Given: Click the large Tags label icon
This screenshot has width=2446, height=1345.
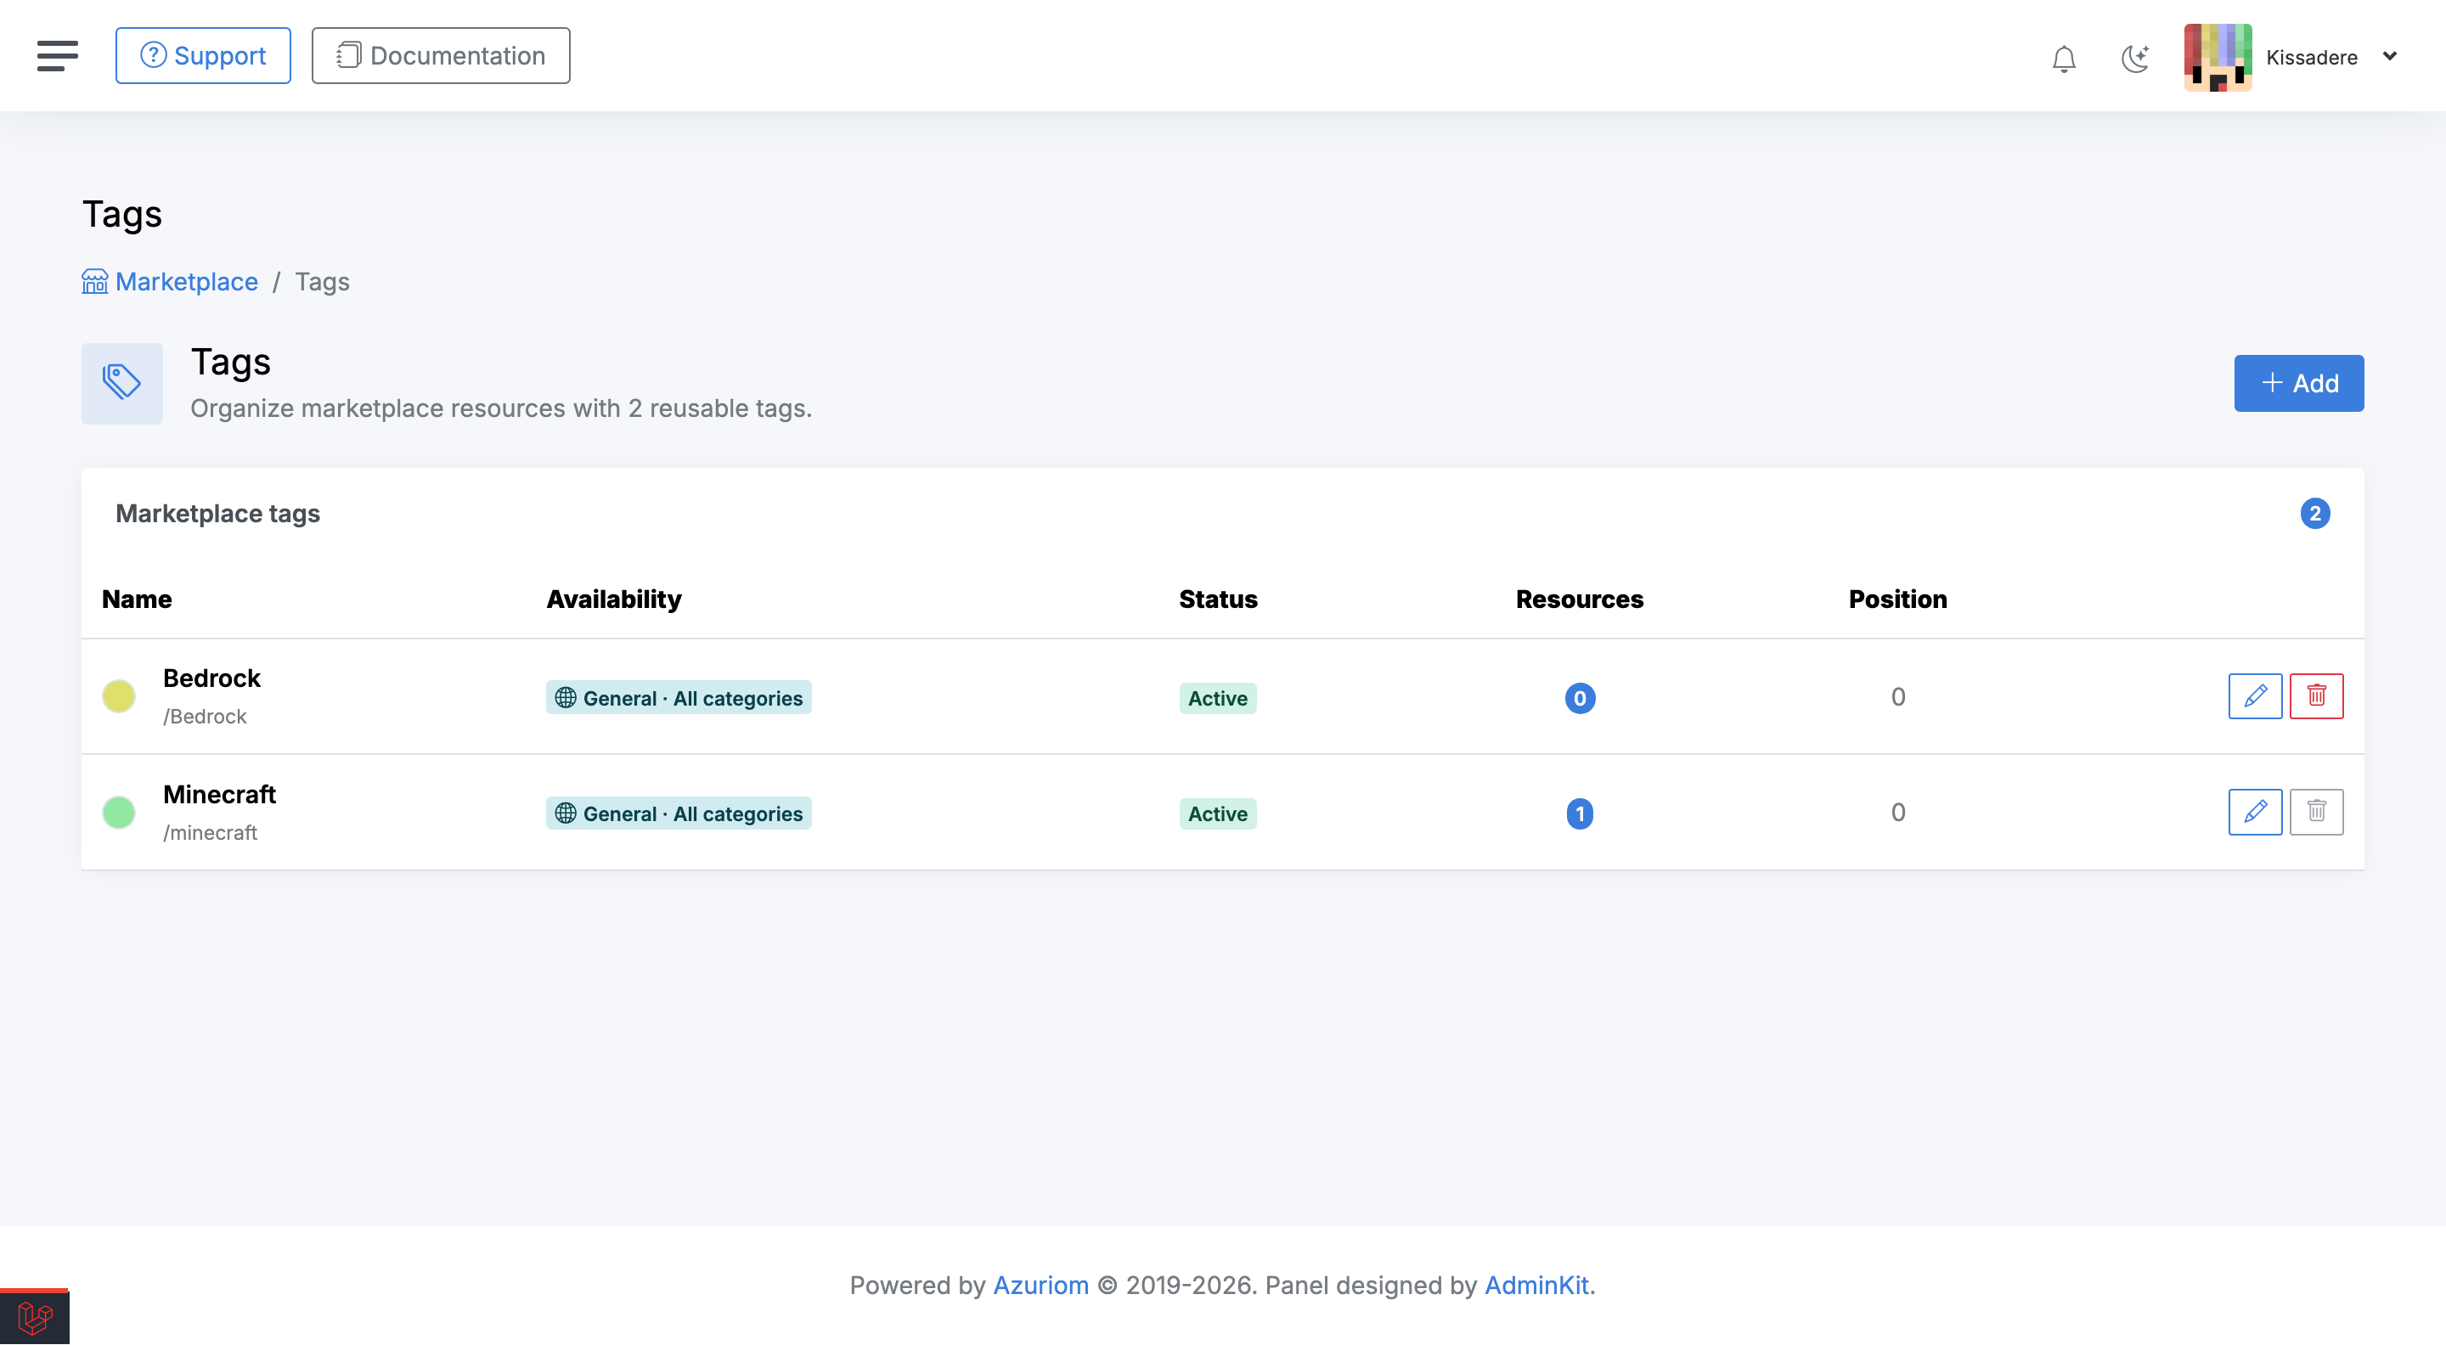Looking at the screenshot, I should click(x=121, y=382).
